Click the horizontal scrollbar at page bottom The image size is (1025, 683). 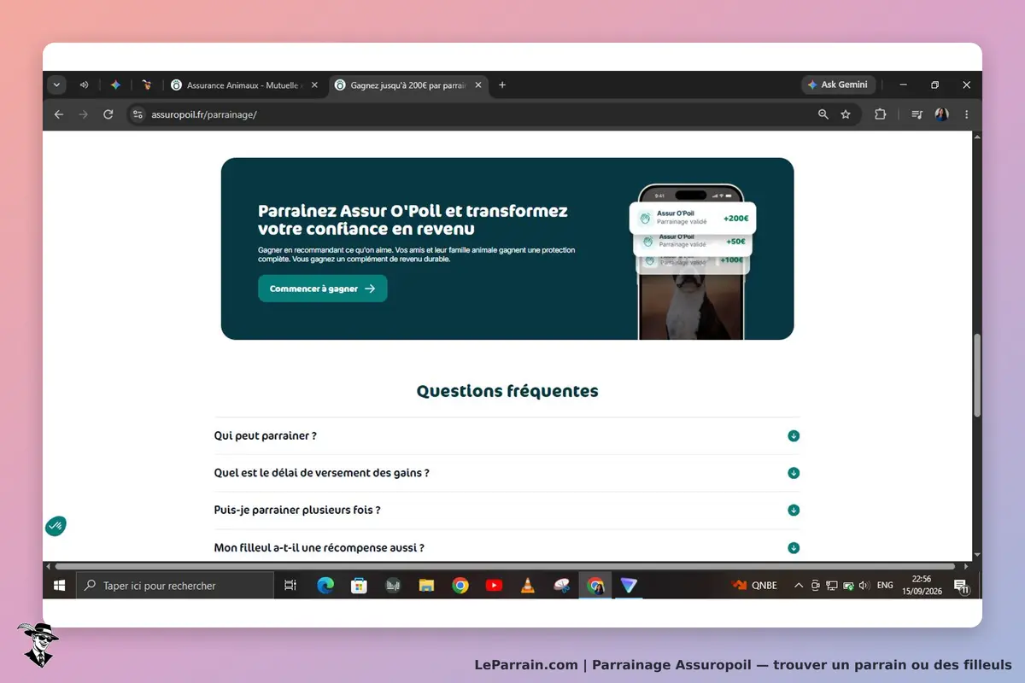506,566
